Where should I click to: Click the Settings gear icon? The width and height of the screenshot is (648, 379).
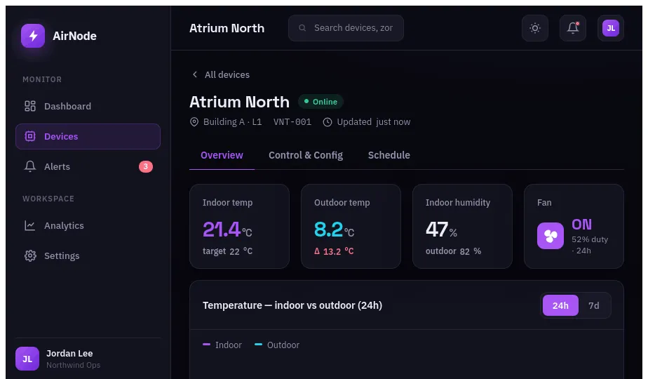click(x=29, y=255)
